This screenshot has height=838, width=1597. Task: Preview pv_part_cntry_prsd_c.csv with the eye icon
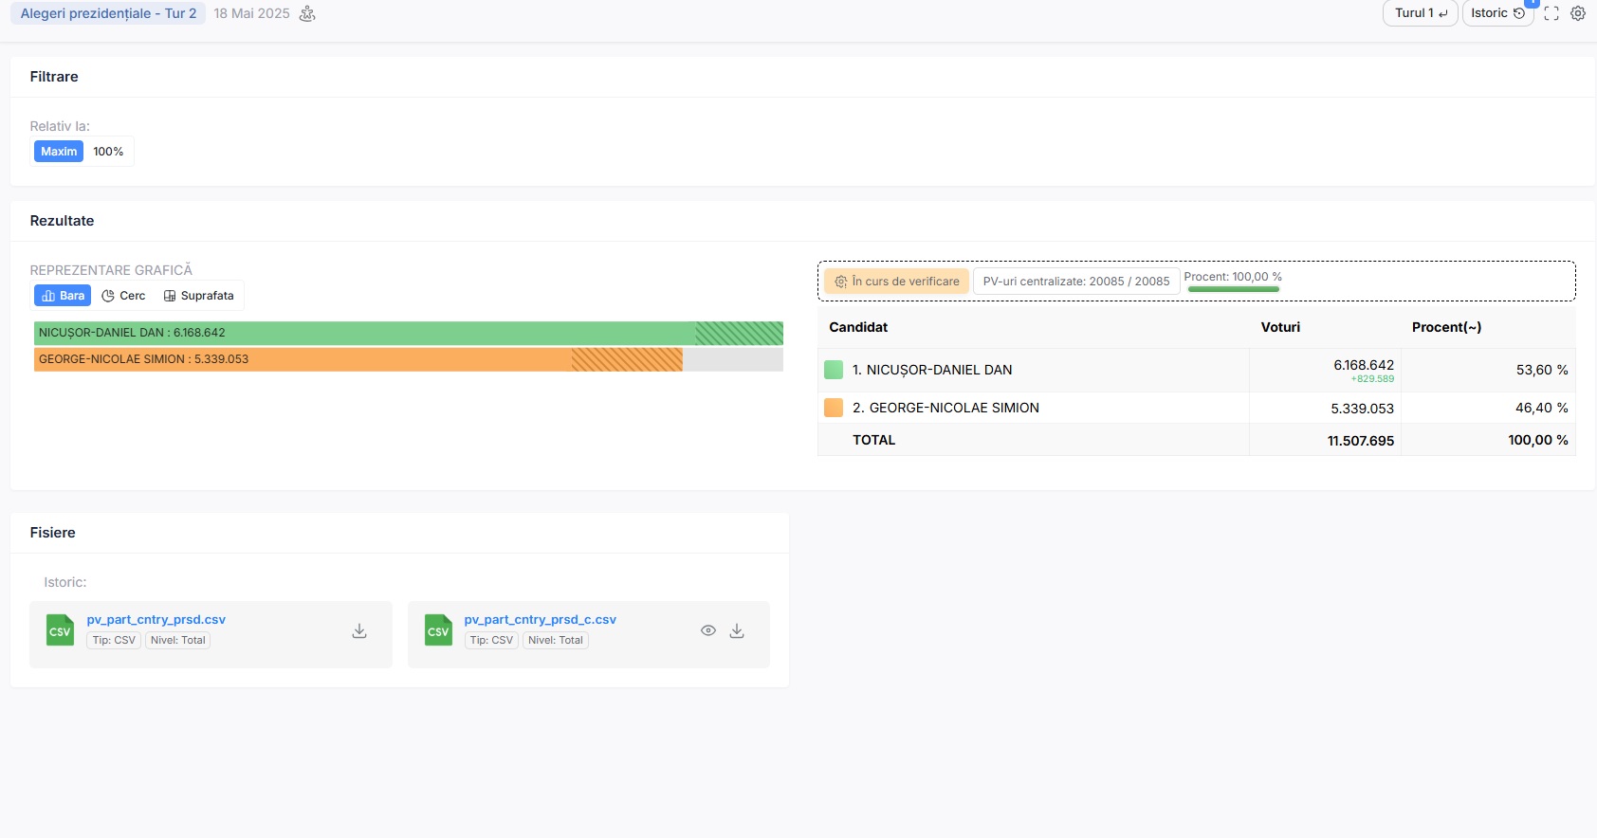click(708, 631)
